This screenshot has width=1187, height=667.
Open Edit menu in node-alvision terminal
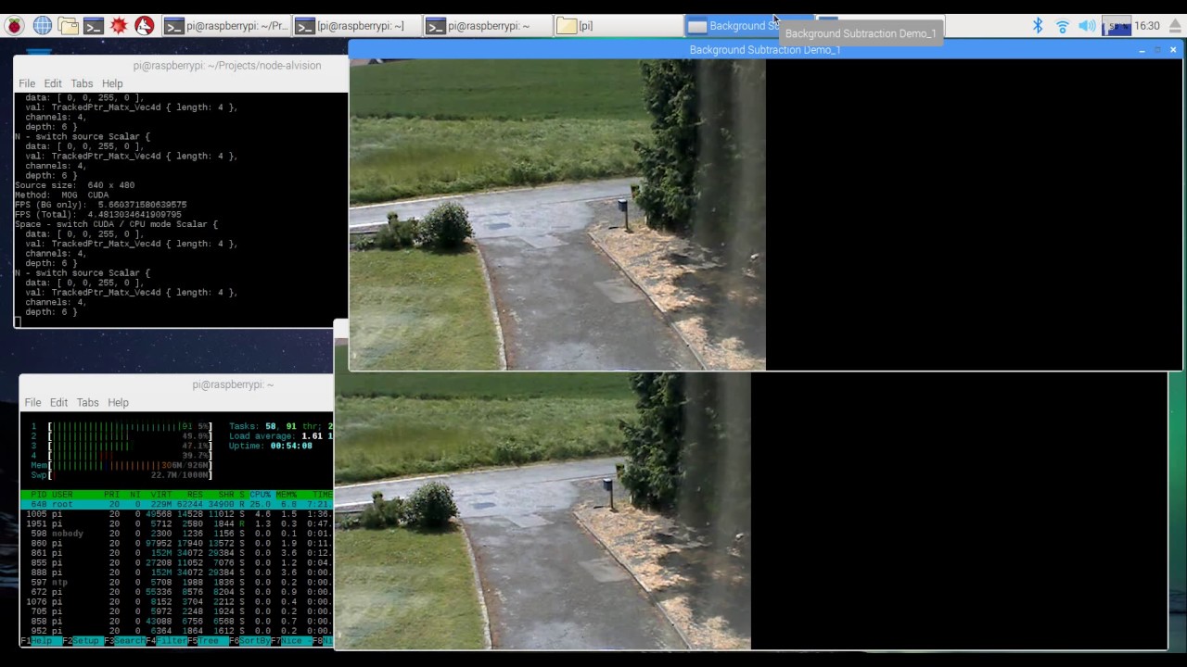point(53,83)
